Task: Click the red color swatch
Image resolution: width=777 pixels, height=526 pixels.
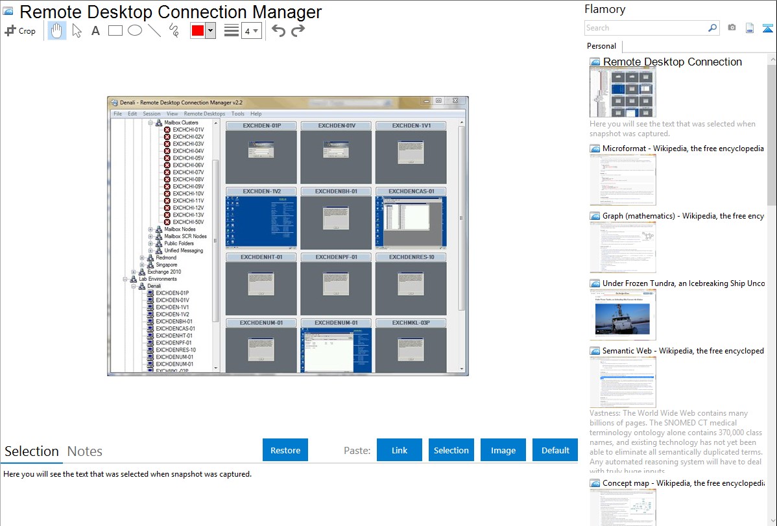Action: (198, 30)
